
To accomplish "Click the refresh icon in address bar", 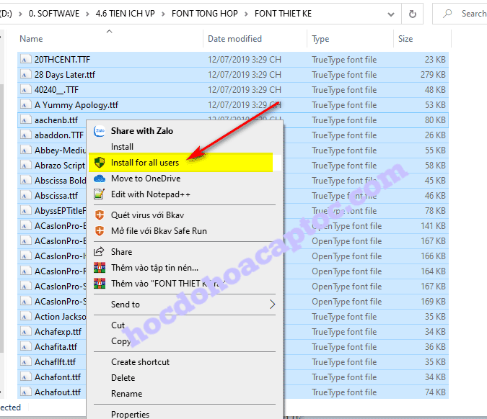I will pos(412,13).
